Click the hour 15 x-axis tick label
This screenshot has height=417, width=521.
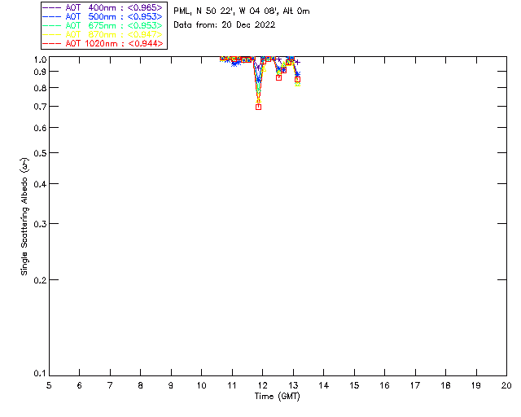tap(354, 385)
